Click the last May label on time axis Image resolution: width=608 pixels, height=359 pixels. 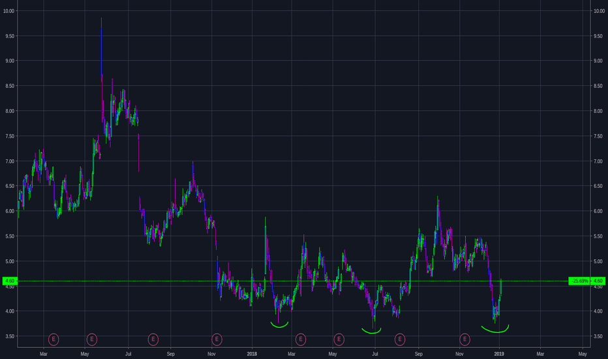click(x=583, y=354)
